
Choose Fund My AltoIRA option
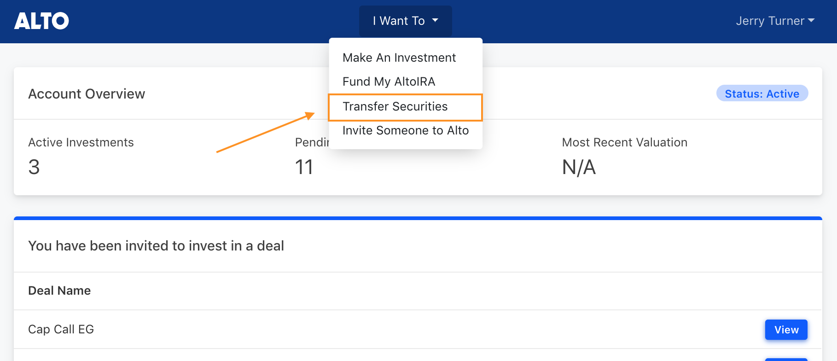point(389,82)
